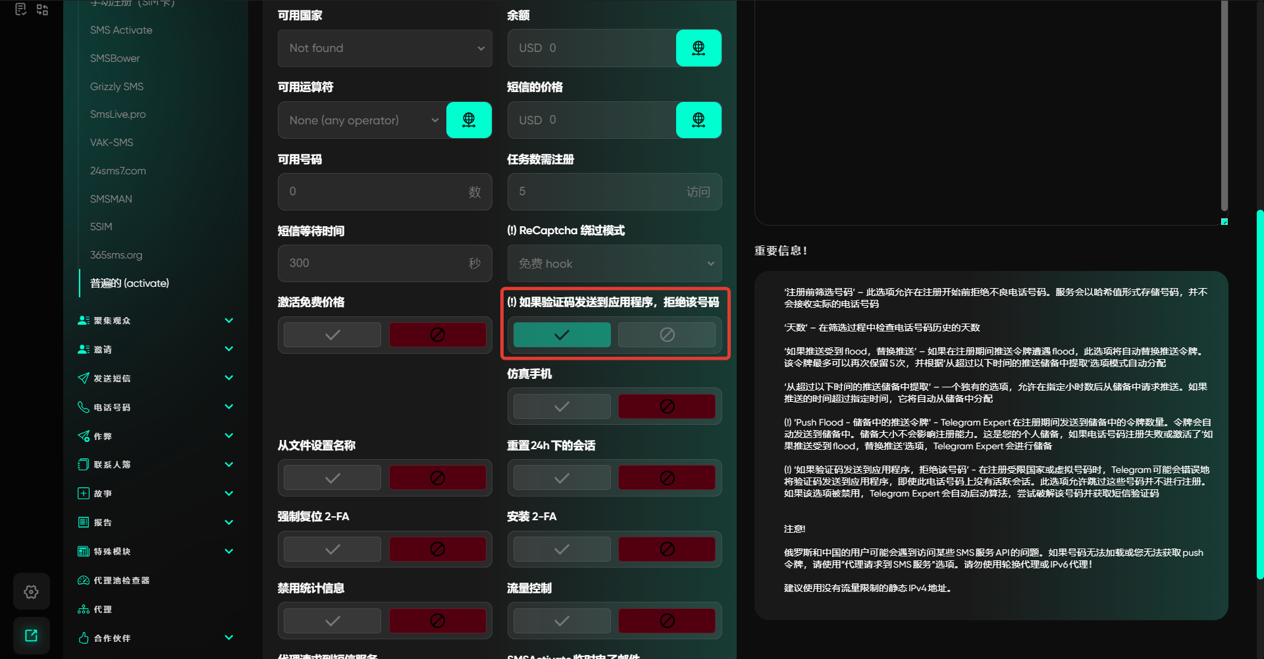Viewport: 1264px width, 659px height.
Task: Click the network tree icon for 代理
Action: pos(84,609)
